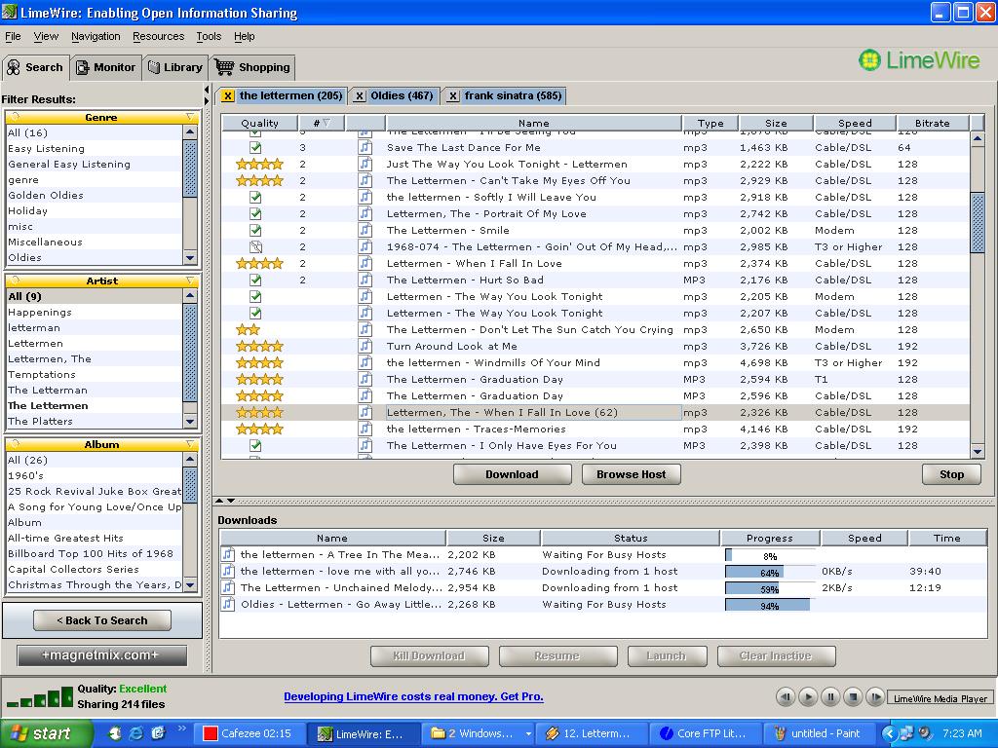
Task: Open the Shopping tab
Action: tap(252, 67)
